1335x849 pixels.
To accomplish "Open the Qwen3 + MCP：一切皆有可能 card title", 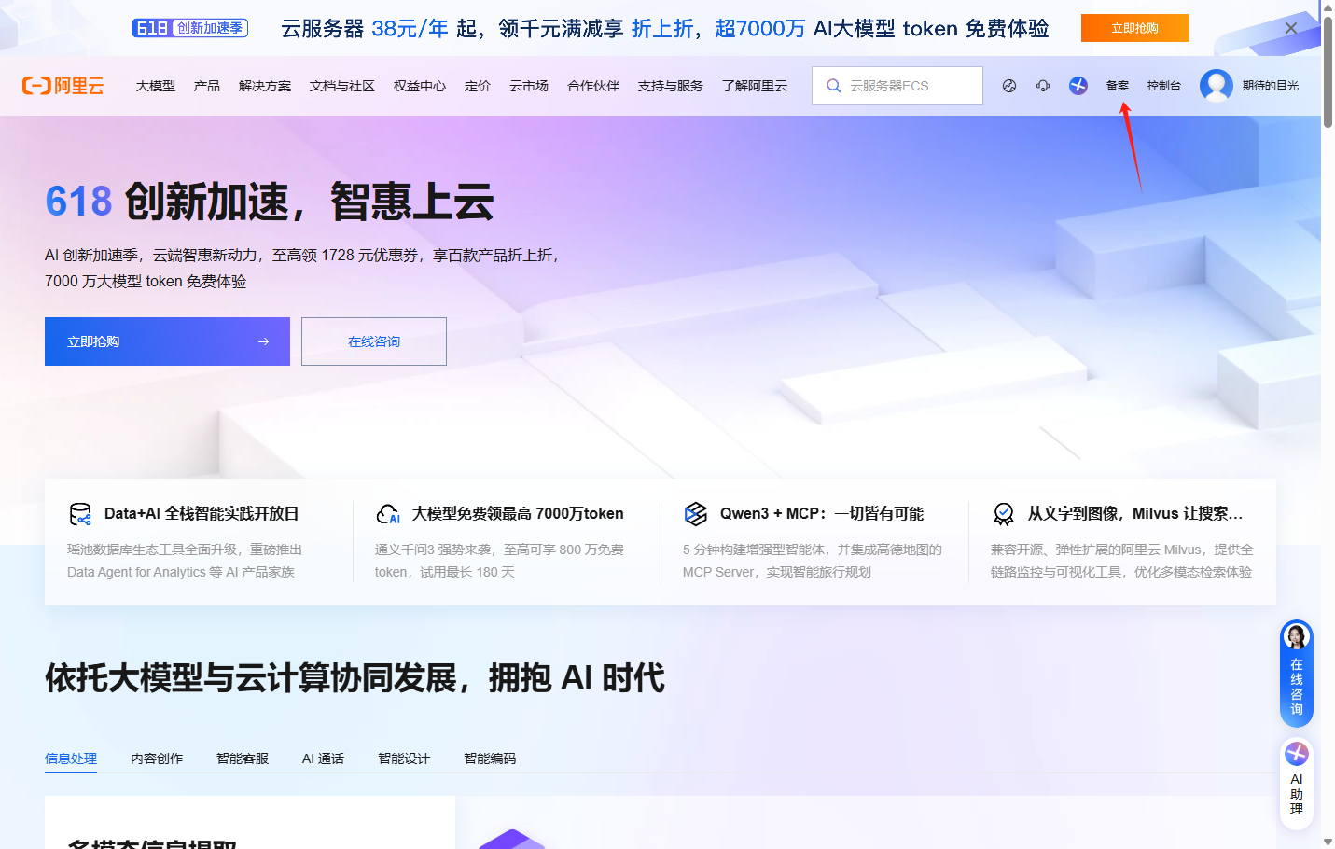I will point(822,514).
